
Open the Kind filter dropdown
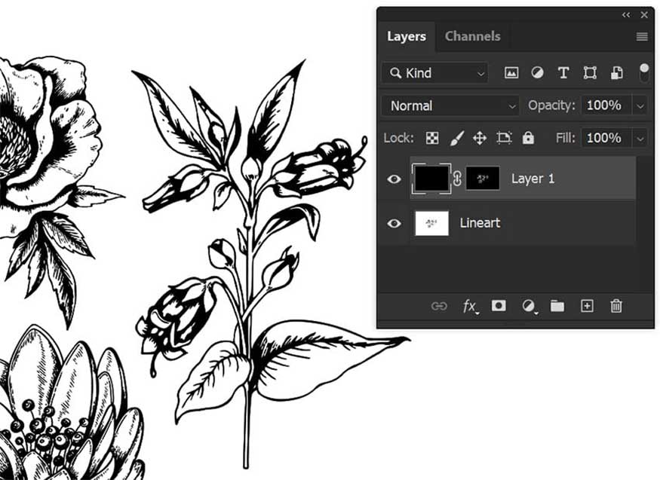(x=435, y=73)
